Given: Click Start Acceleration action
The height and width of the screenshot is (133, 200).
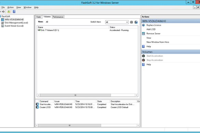Looking at the screenshot, I should click(x=155, y=56).
